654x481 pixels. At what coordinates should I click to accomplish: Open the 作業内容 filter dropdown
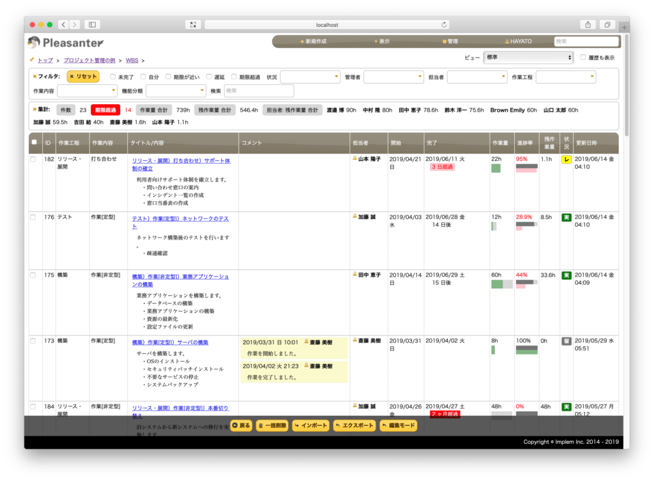click(87, 91)
